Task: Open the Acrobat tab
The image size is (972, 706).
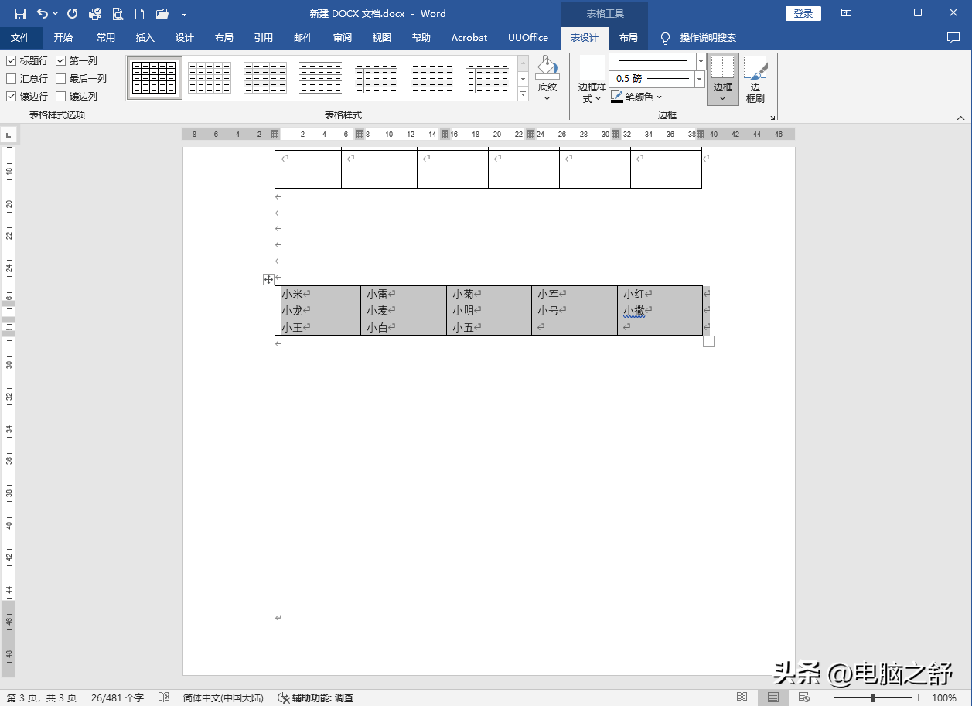Action: point(469,38)
